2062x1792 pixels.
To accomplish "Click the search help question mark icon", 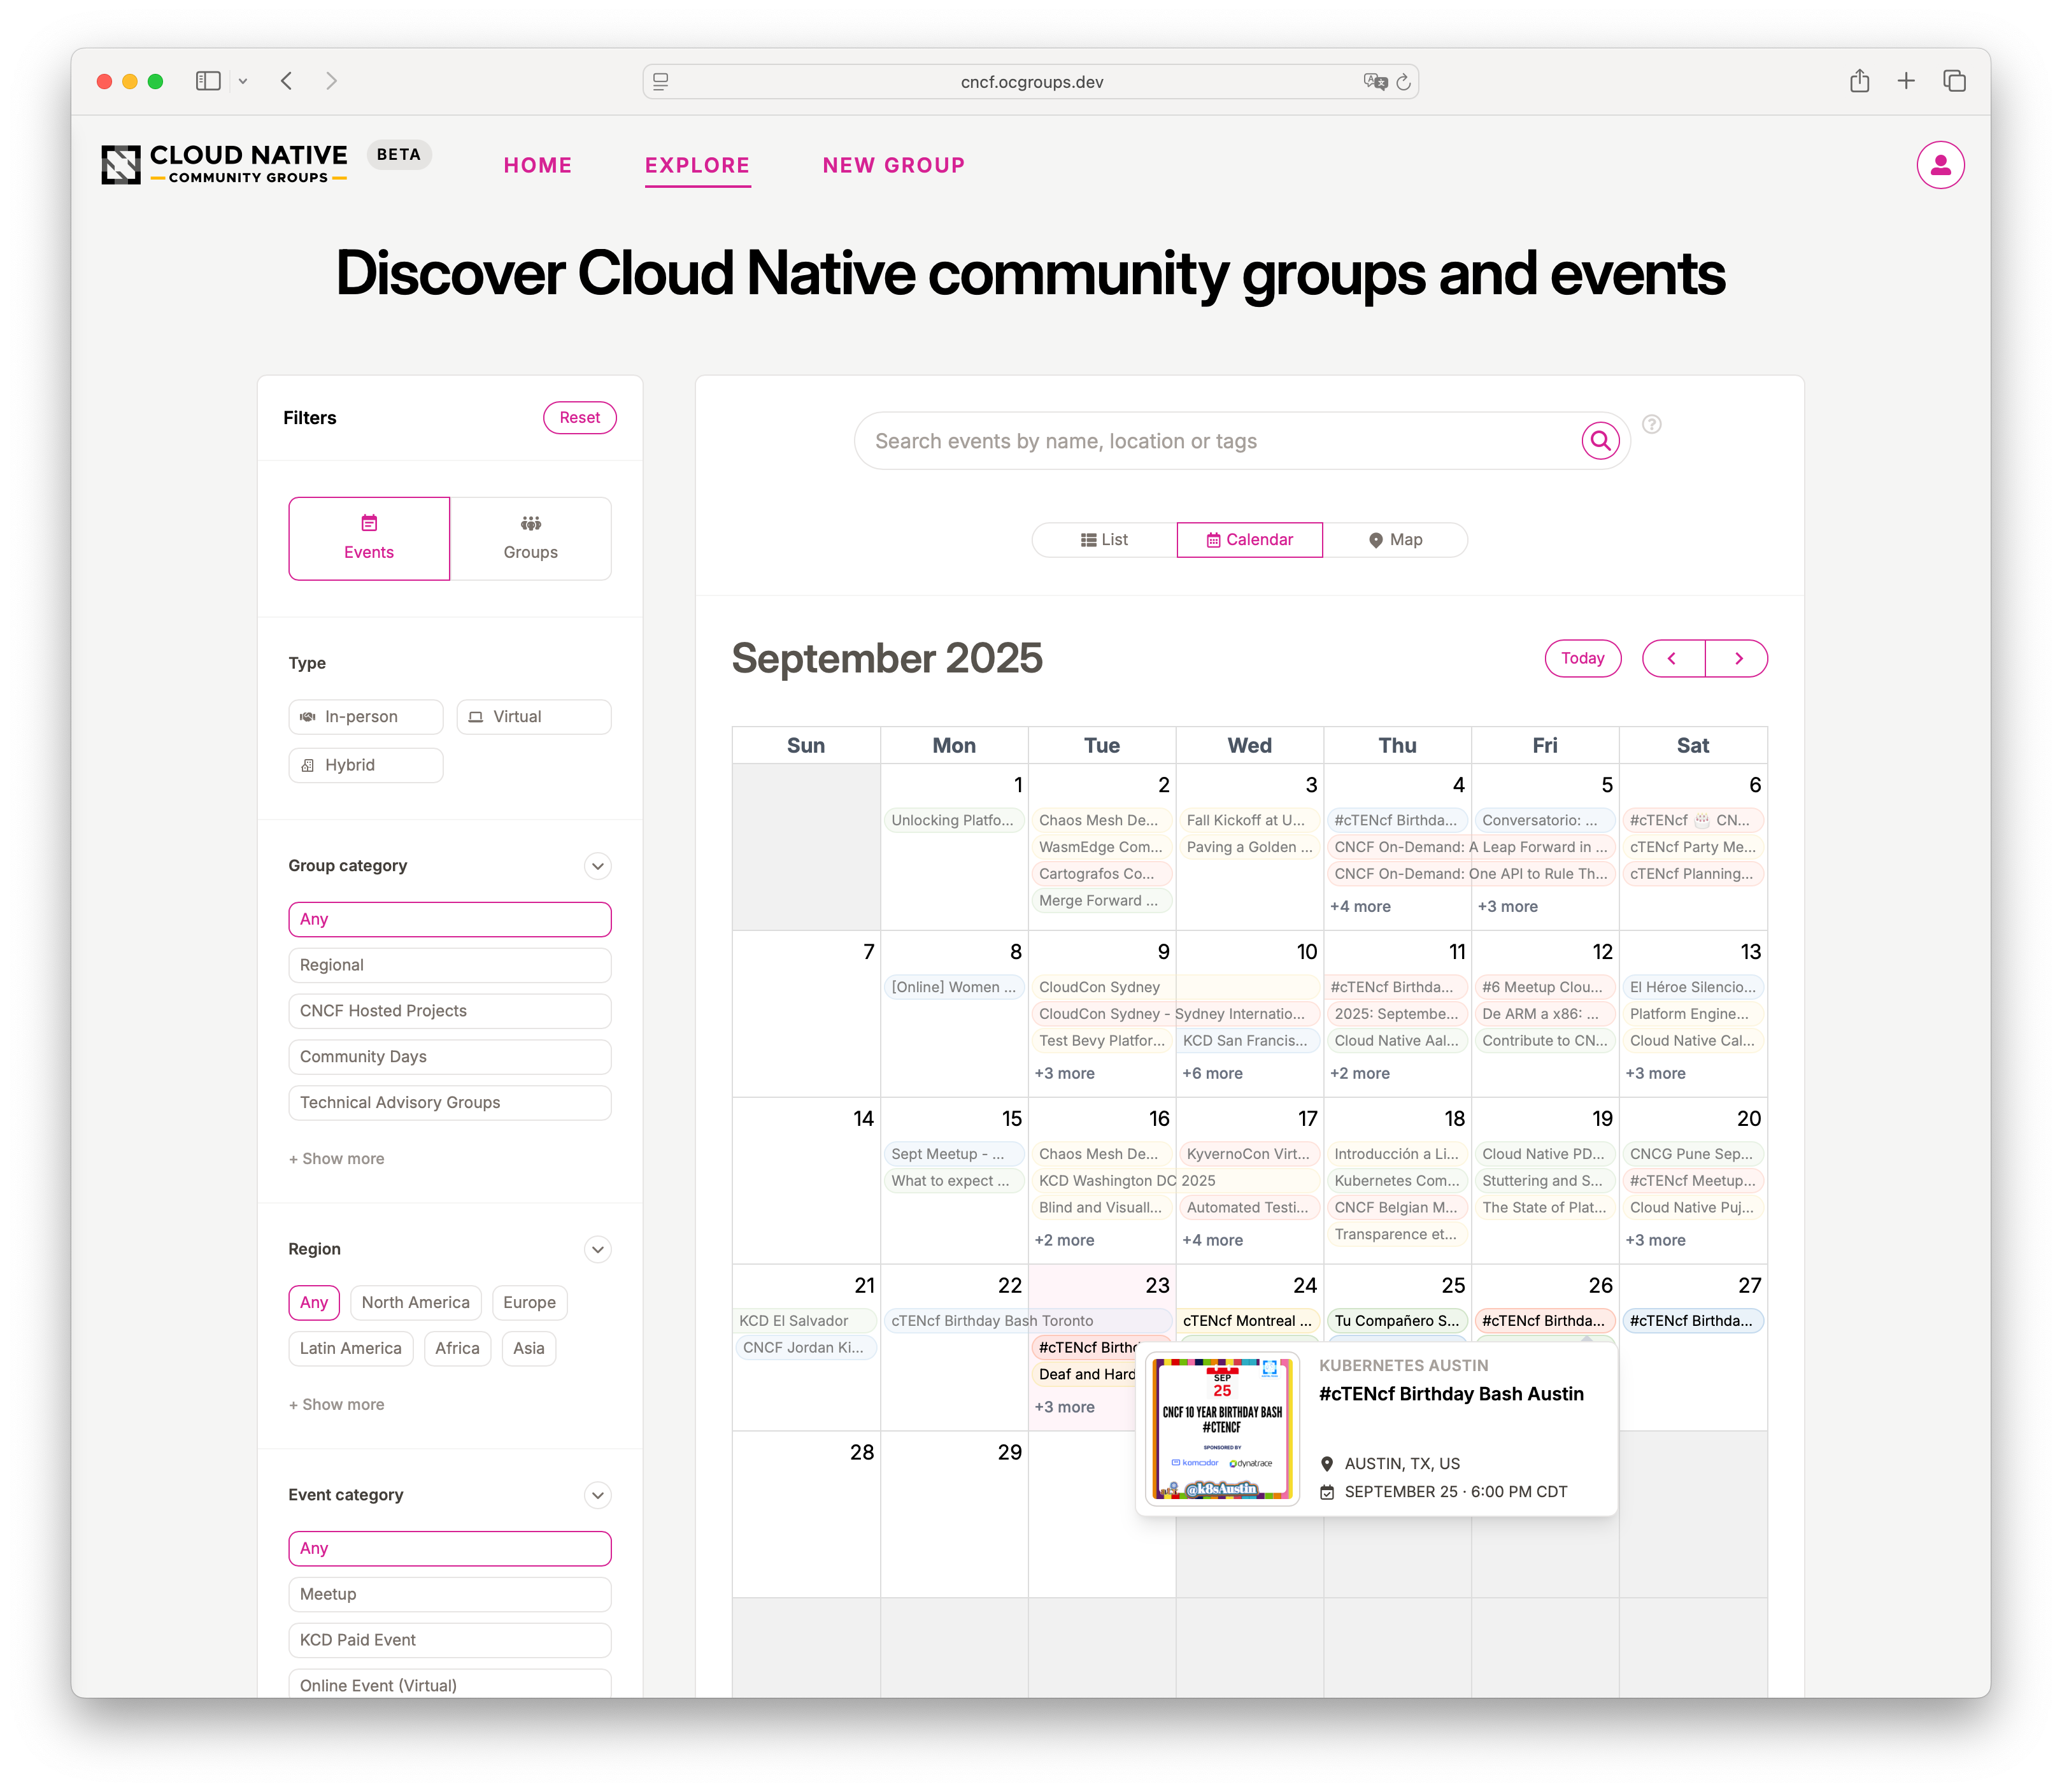I will click(1651, 424).
